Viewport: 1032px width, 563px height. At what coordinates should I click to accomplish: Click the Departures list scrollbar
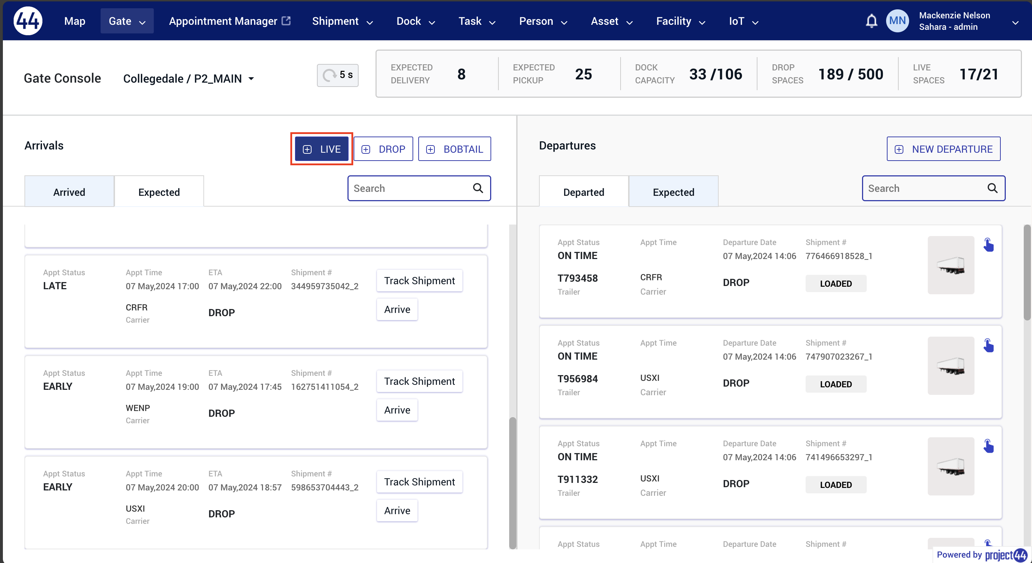(x=1027, y=272)
